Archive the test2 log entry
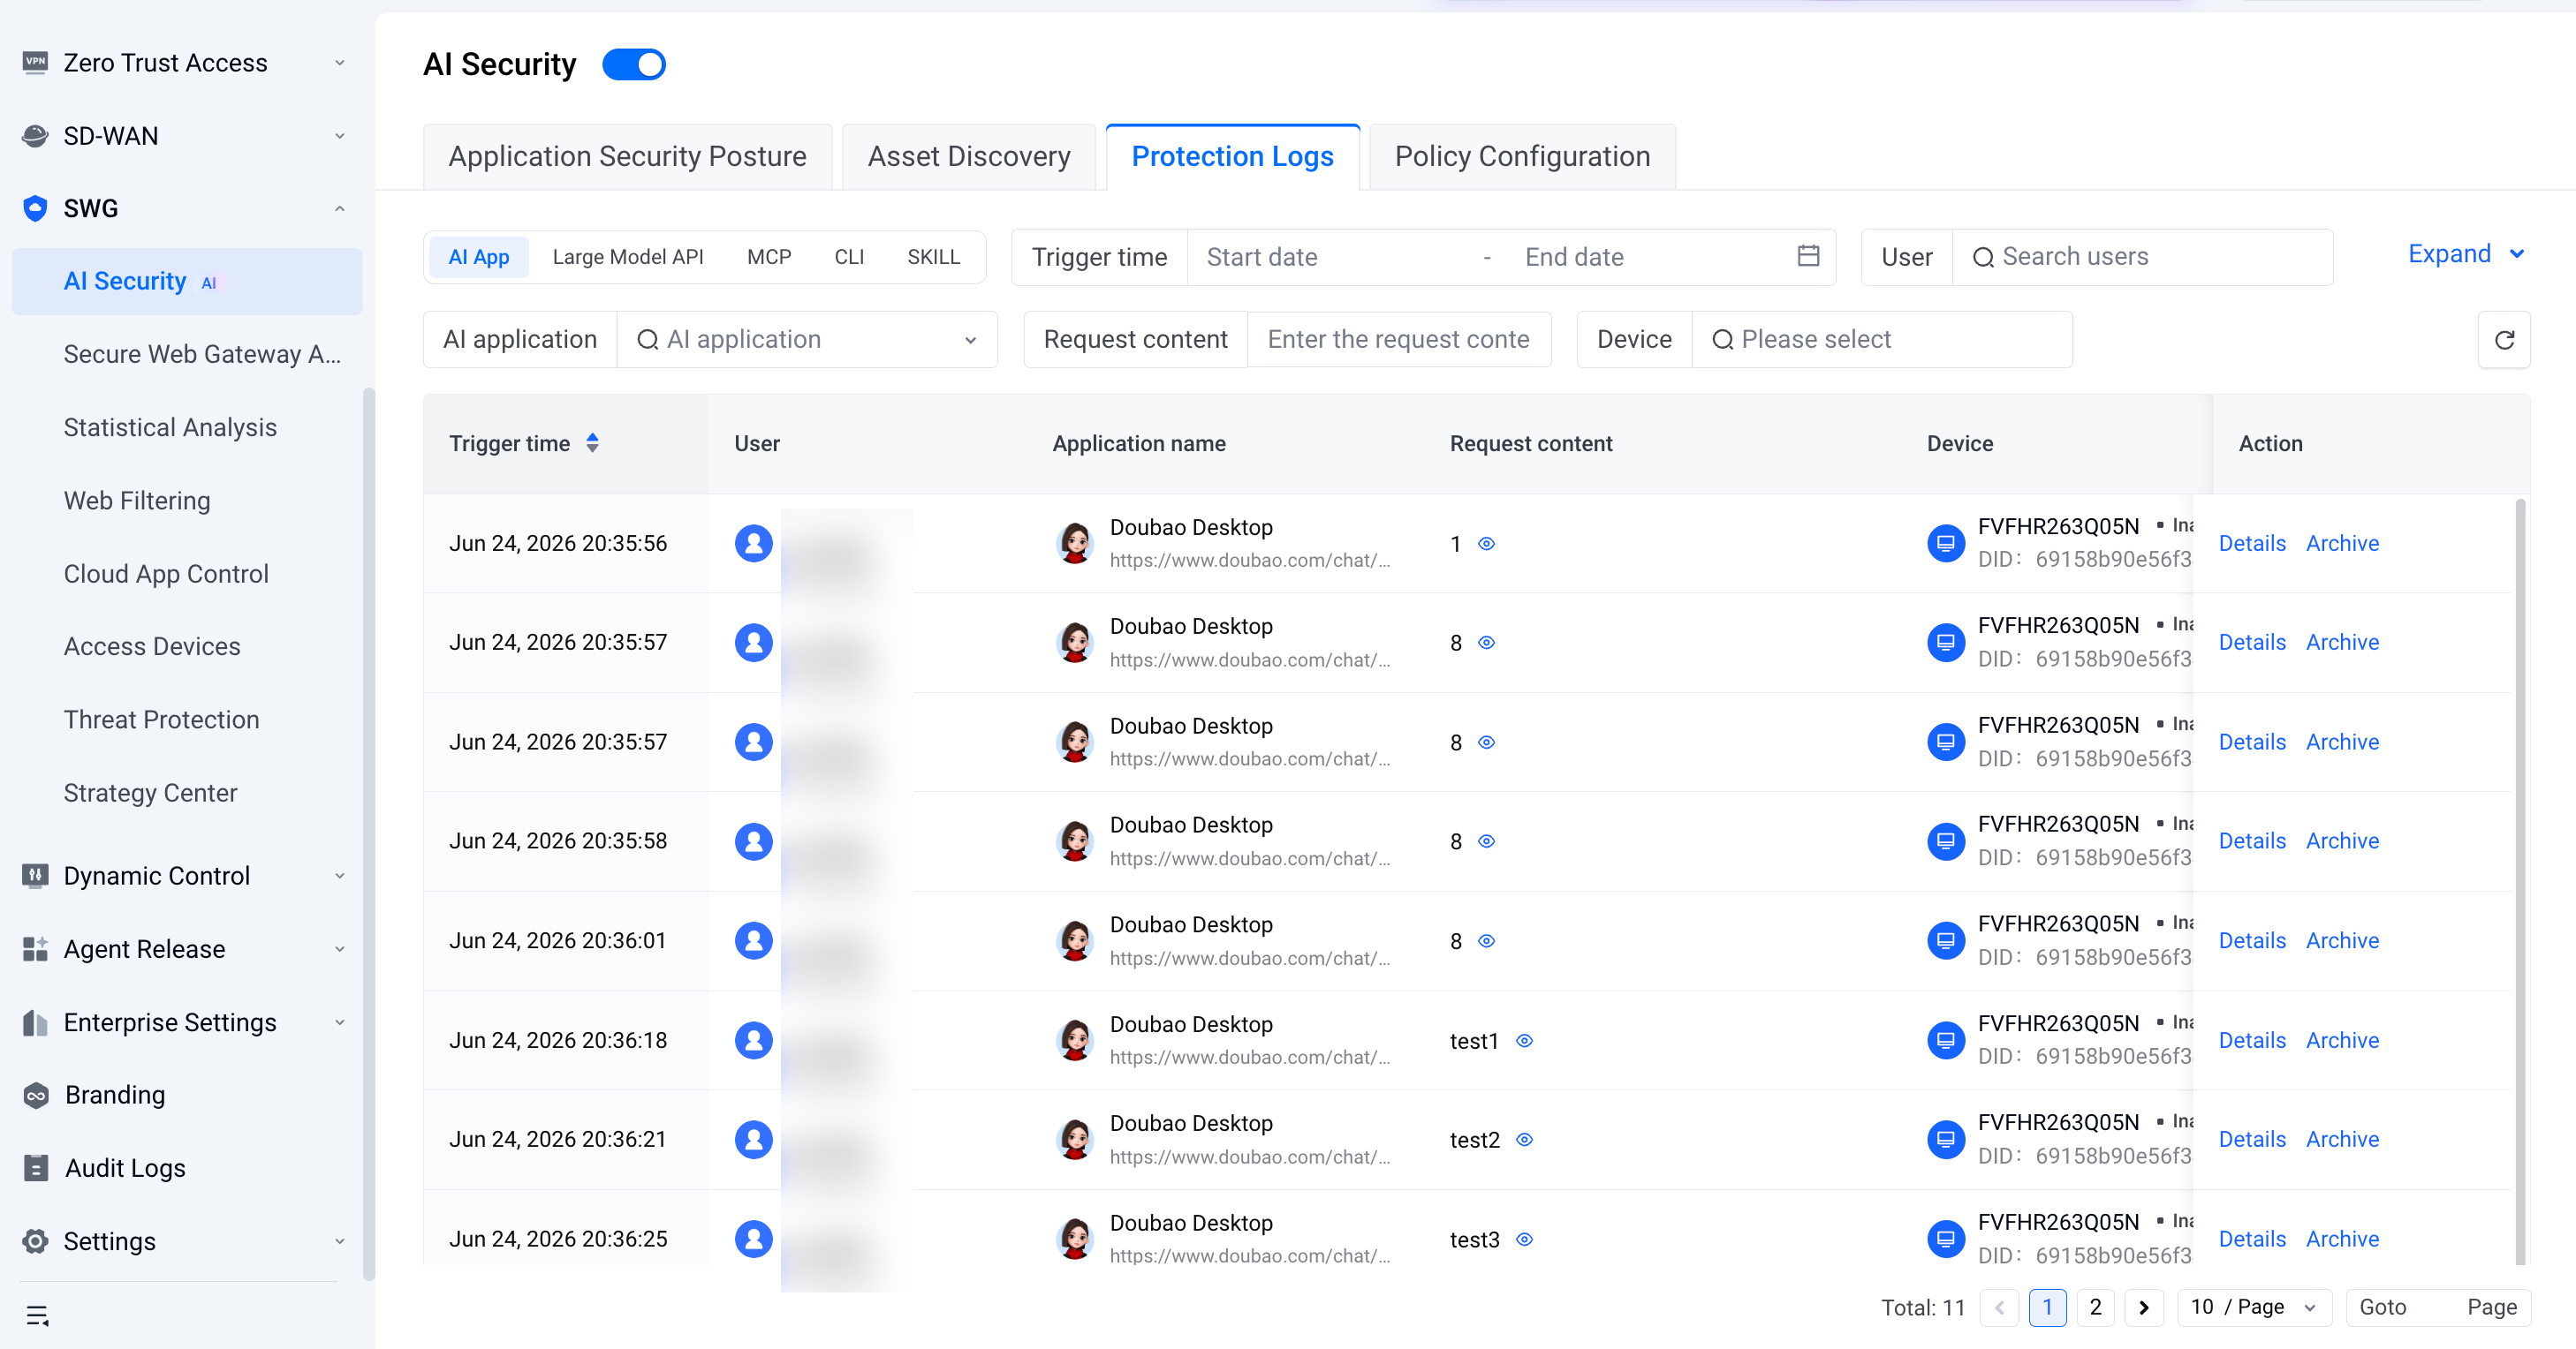The image size is (2576, 1349). click(2342, 1139)
